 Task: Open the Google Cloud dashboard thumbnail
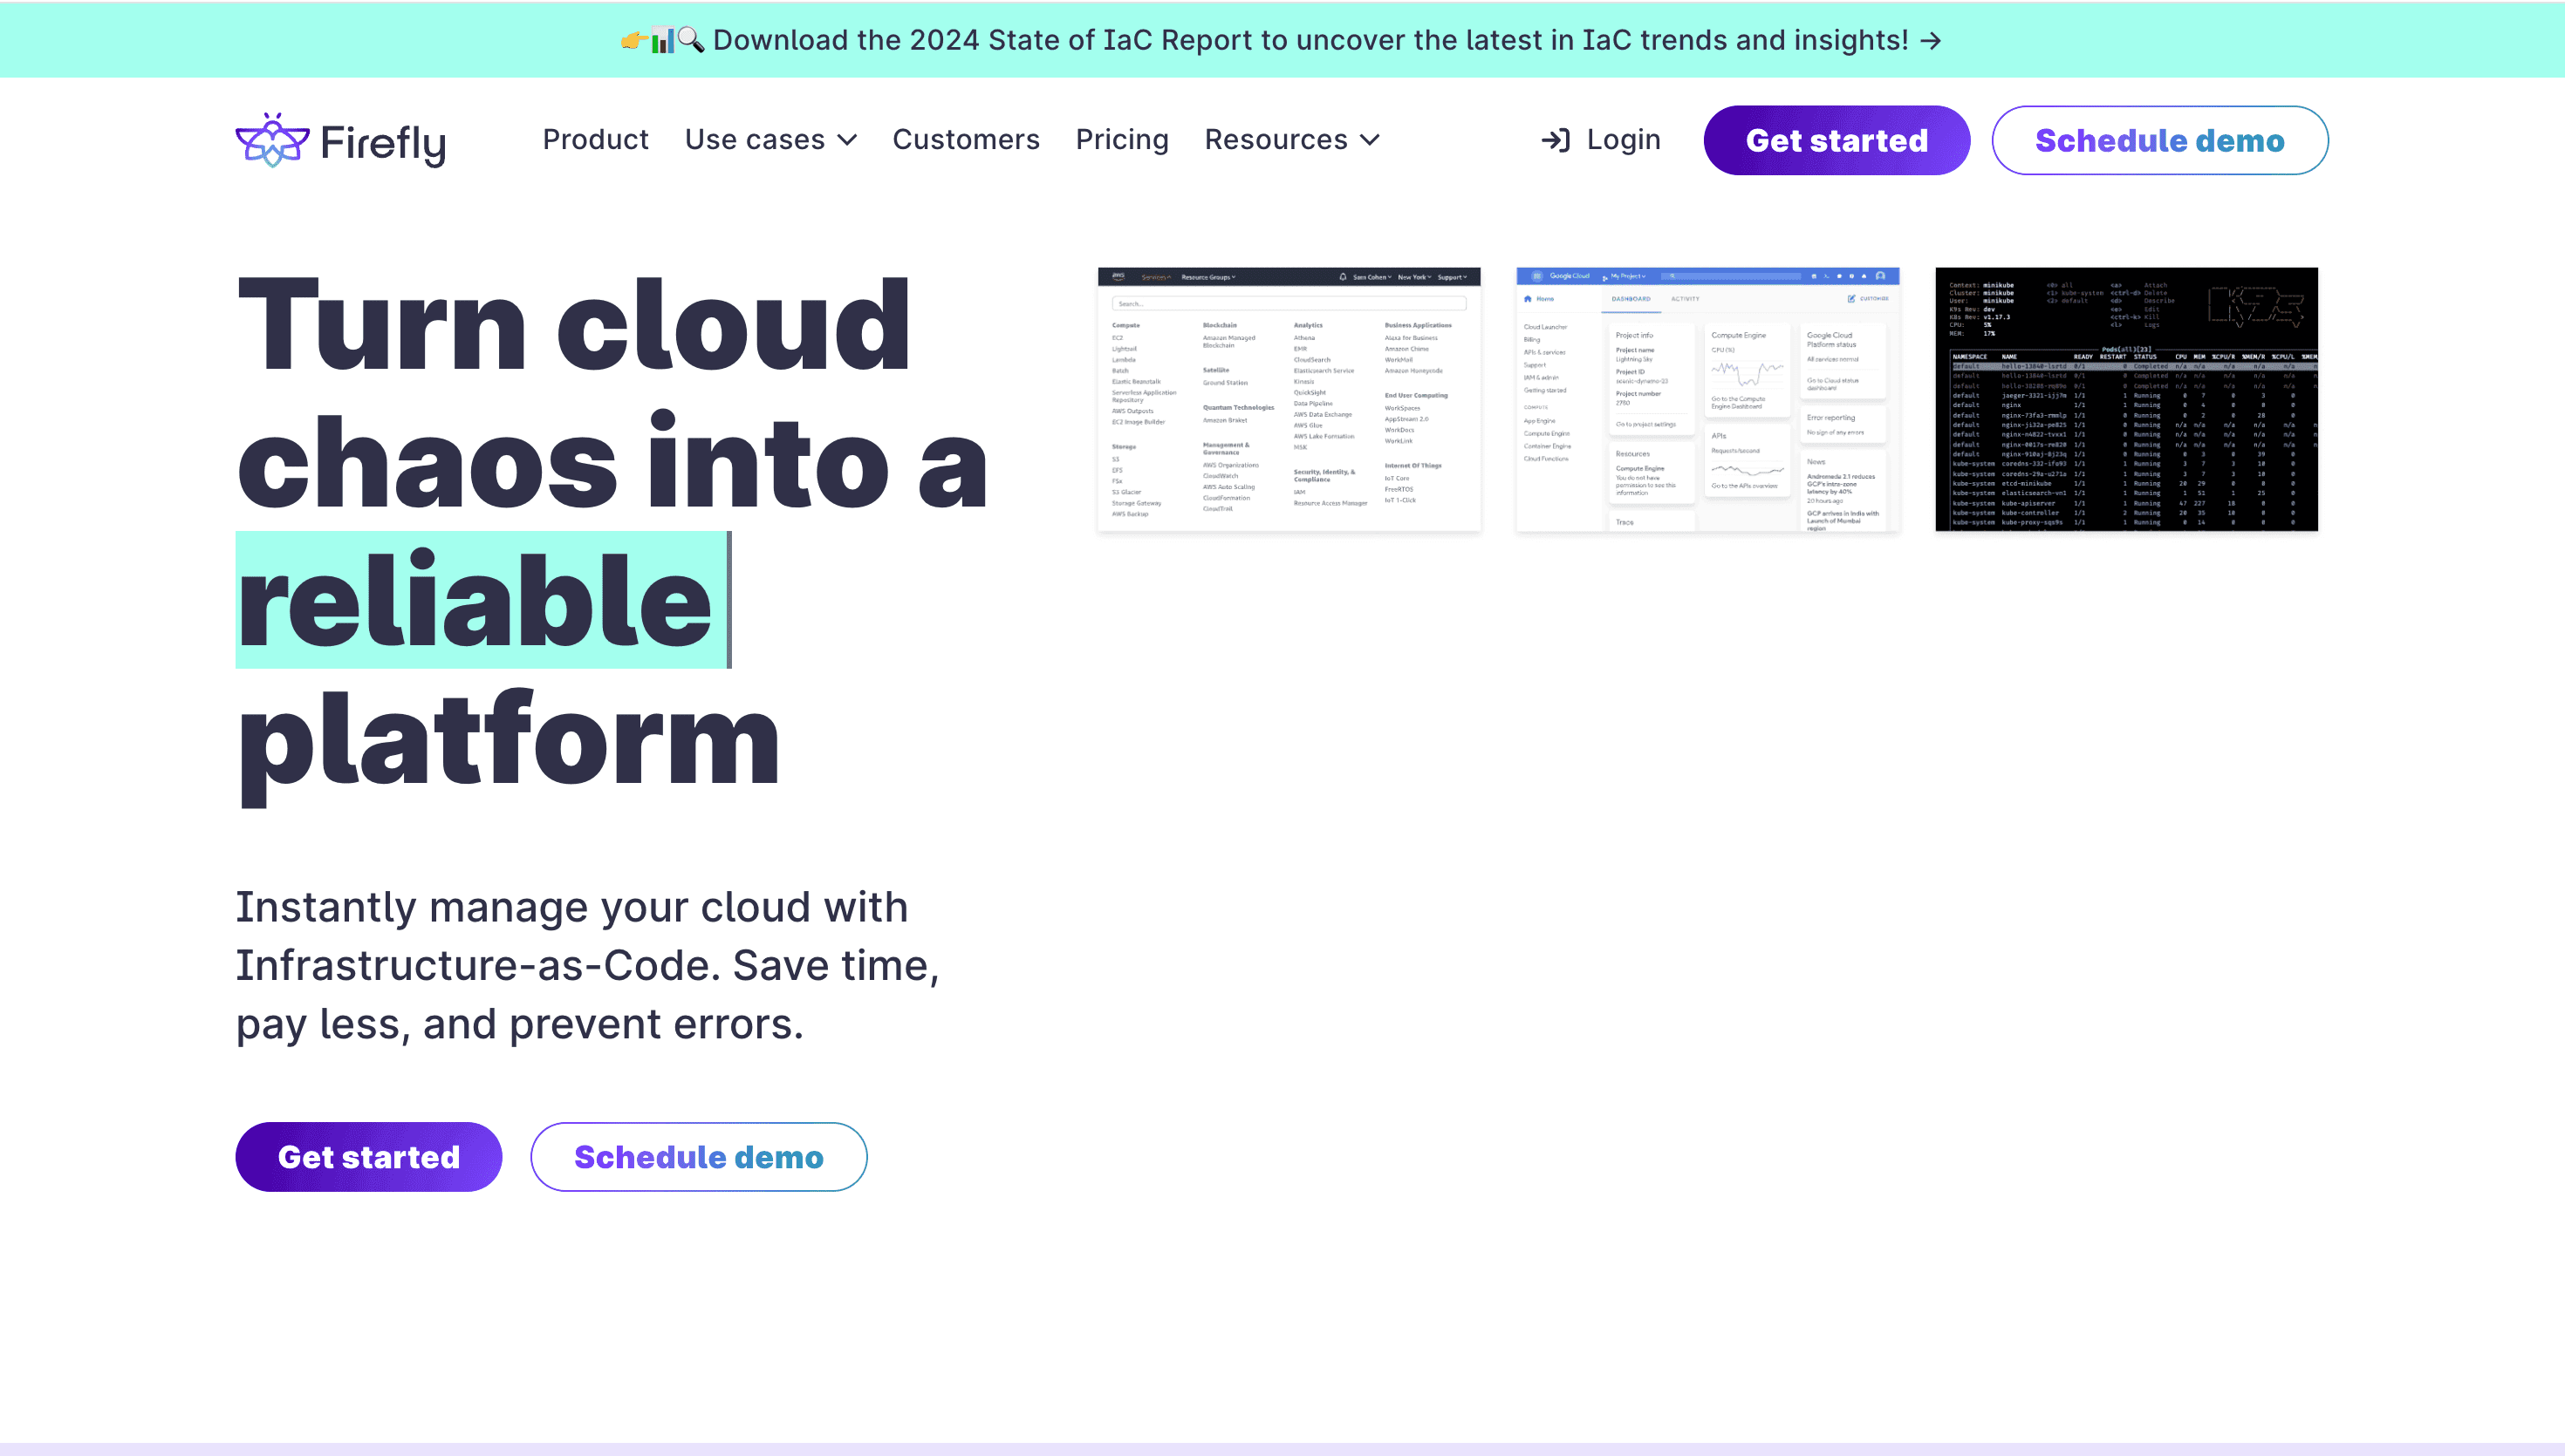click(1707, 399)
